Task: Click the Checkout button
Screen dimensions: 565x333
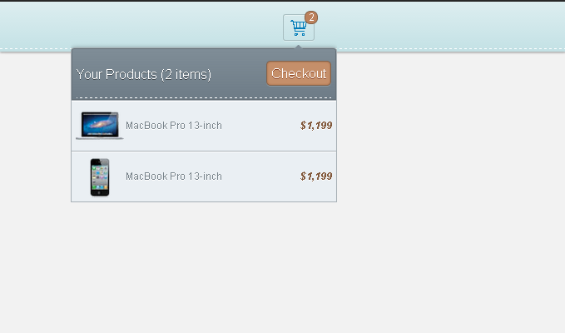Action: coord(299,73)
